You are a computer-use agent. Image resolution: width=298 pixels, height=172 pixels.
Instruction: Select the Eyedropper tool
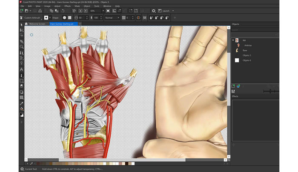(22, 103)
